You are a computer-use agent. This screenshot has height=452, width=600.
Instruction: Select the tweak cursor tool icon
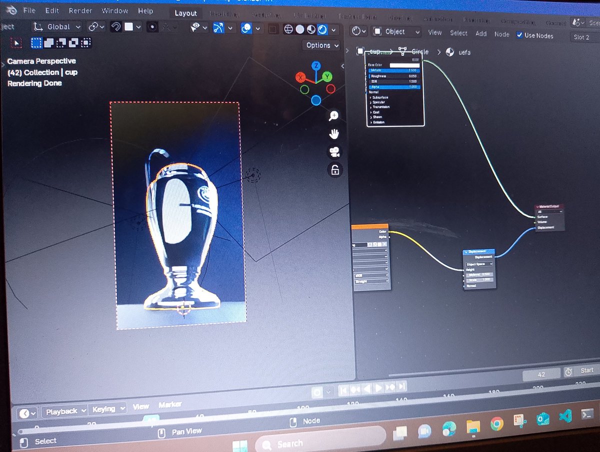point(16,43)
